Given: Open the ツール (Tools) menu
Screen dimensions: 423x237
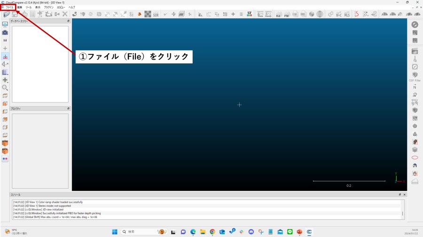Looking at the screenshot, I should pos(29,7).
